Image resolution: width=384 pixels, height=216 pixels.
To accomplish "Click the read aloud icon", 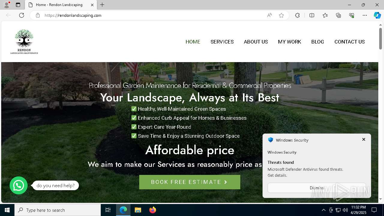I will coord(269,15).
